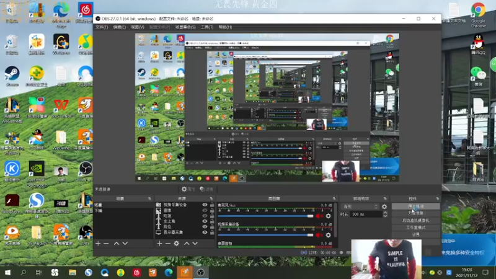Select the 场景 scene in list
The image size is (496, 279).
pyautogui.click(x=123, y=205)
